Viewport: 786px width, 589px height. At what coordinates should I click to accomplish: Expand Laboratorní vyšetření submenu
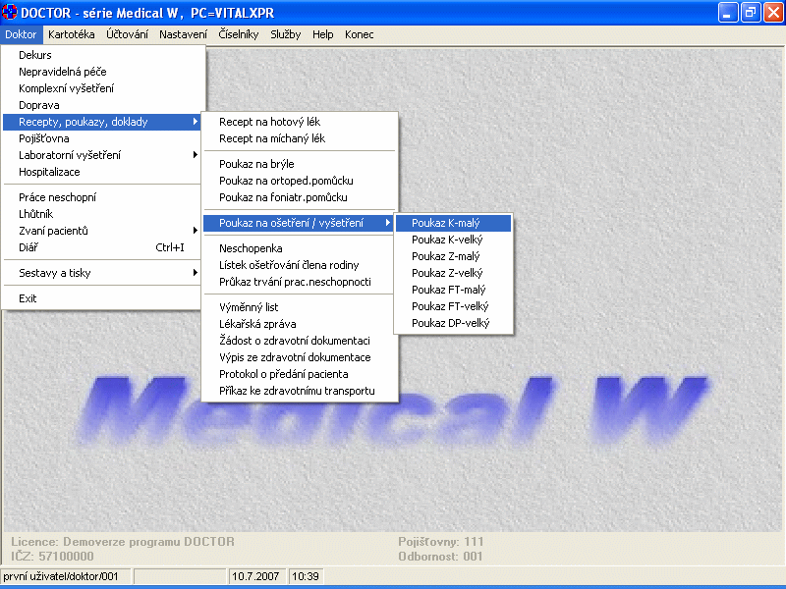pyautogui.click(x=102, y=155)
